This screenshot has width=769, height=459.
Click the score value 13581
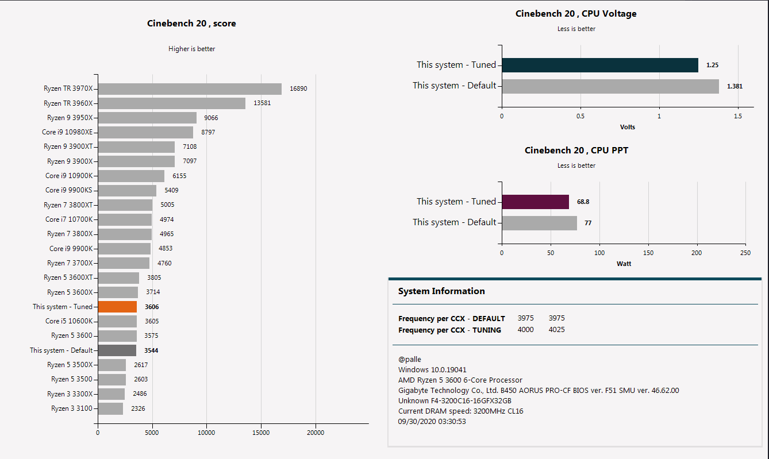262,103
